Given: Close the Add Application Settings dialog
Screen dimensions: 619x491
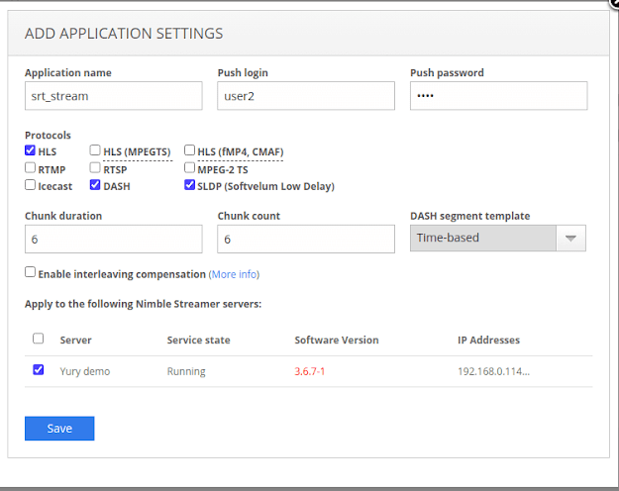Looking at the screenshot, I should click(x=613, y=3).
